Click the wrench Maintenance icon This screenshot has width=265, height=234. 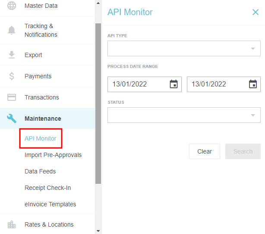(12, 119)
